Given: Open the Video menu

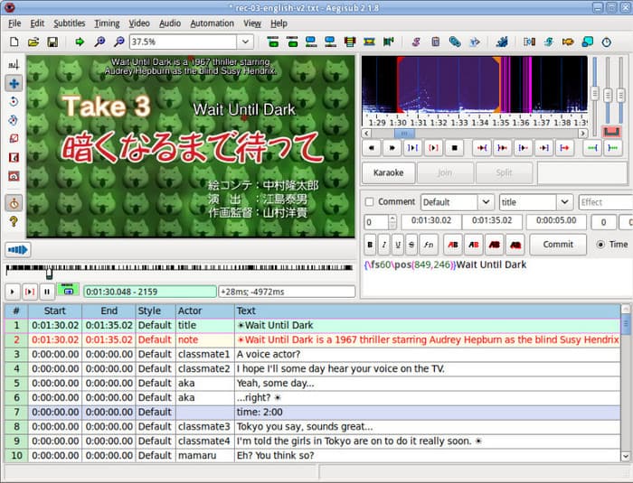Looking at the screenshot, I should click(139, 23).
